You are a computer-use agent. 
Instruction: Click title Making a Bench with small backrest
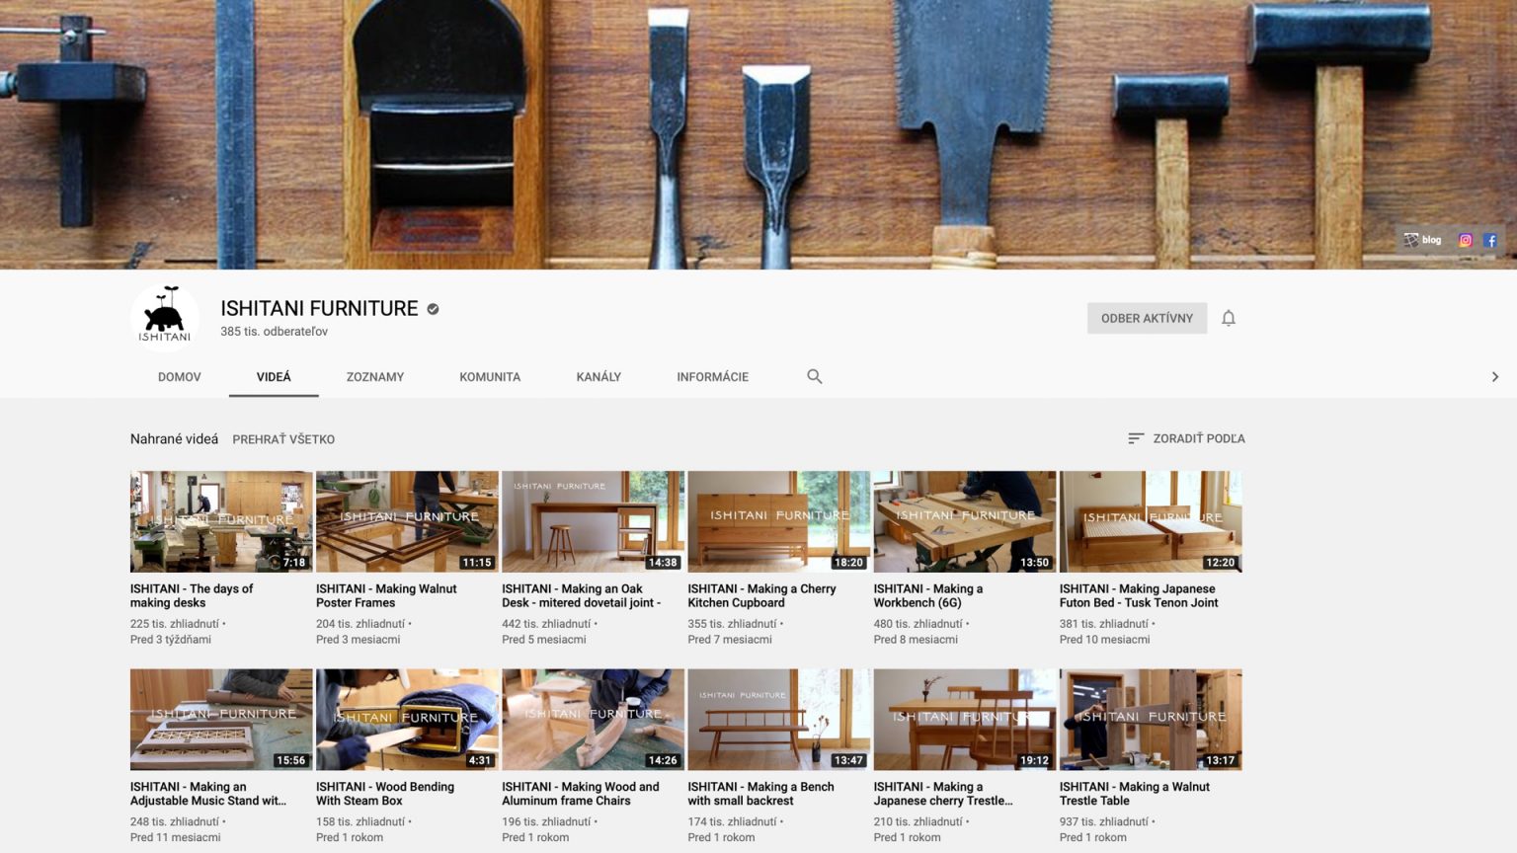(x=761, y=794)
